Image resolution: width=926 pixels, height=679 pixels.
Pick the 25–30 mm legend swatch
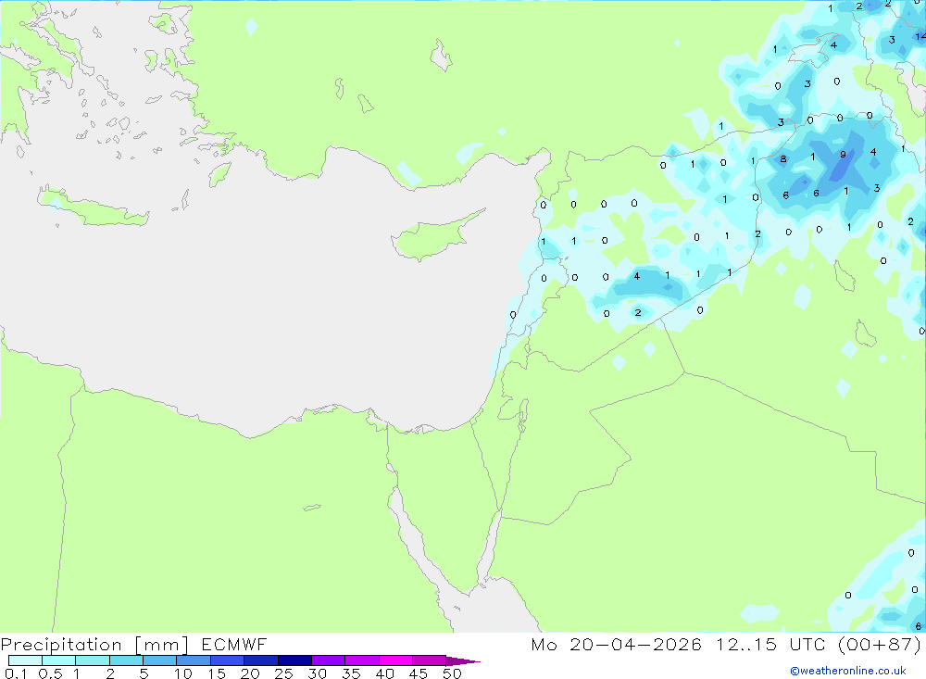294,660
